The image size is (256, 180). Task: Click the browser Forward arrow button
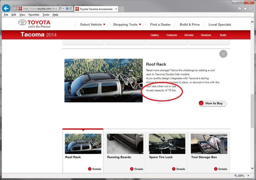coord(14,8)
